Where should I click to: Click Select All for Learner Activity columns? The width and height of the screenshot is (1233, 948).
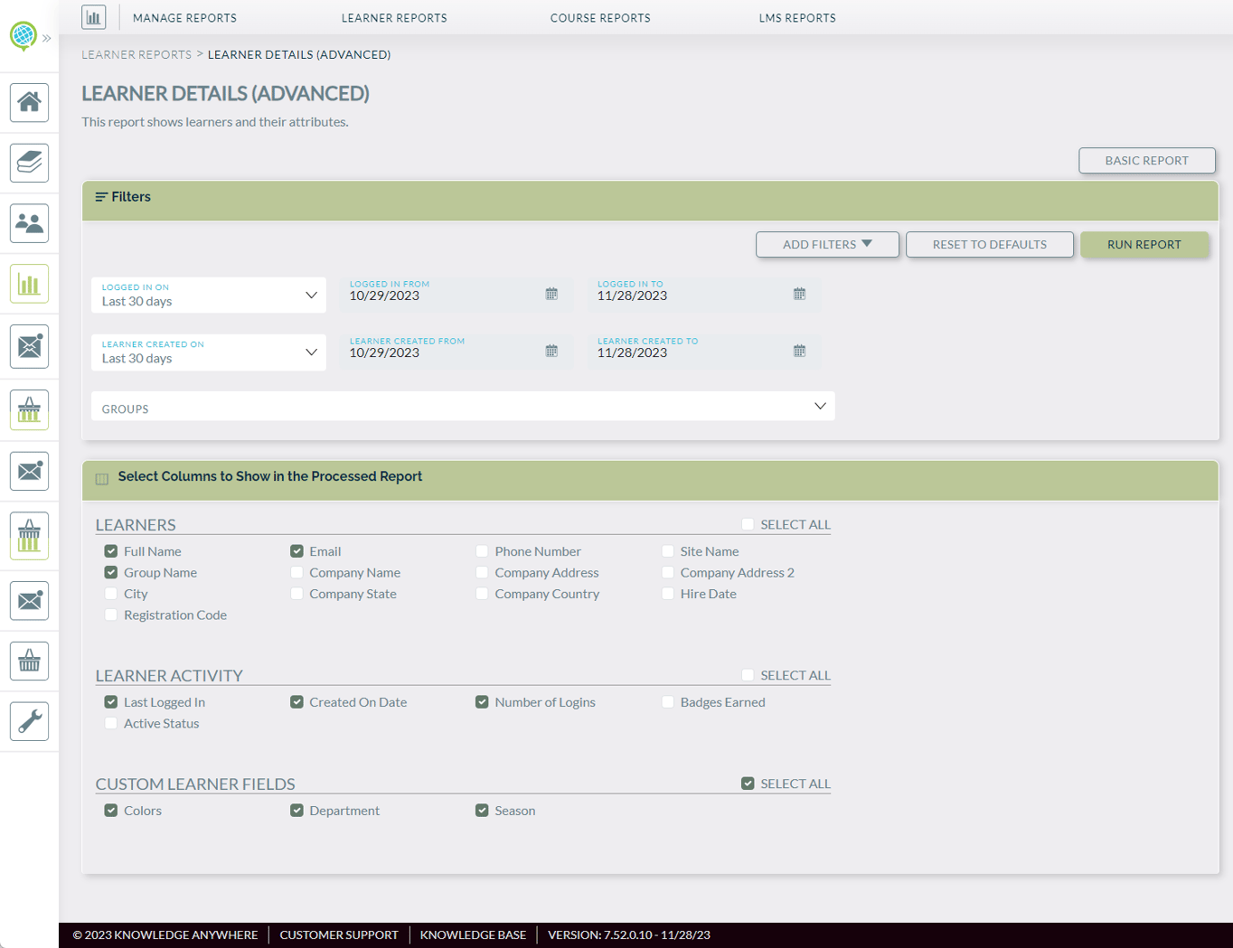pos(748,674)
